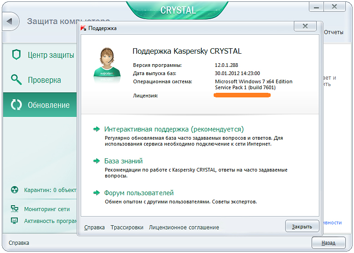Image resolution: width=354 pixels, height=253 pixels.
Task: Click the Закрыть button
Action: (302, 226)
